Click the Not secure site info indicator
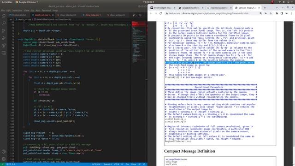This screenshot has height=166, width=295. tap(172, 13)
